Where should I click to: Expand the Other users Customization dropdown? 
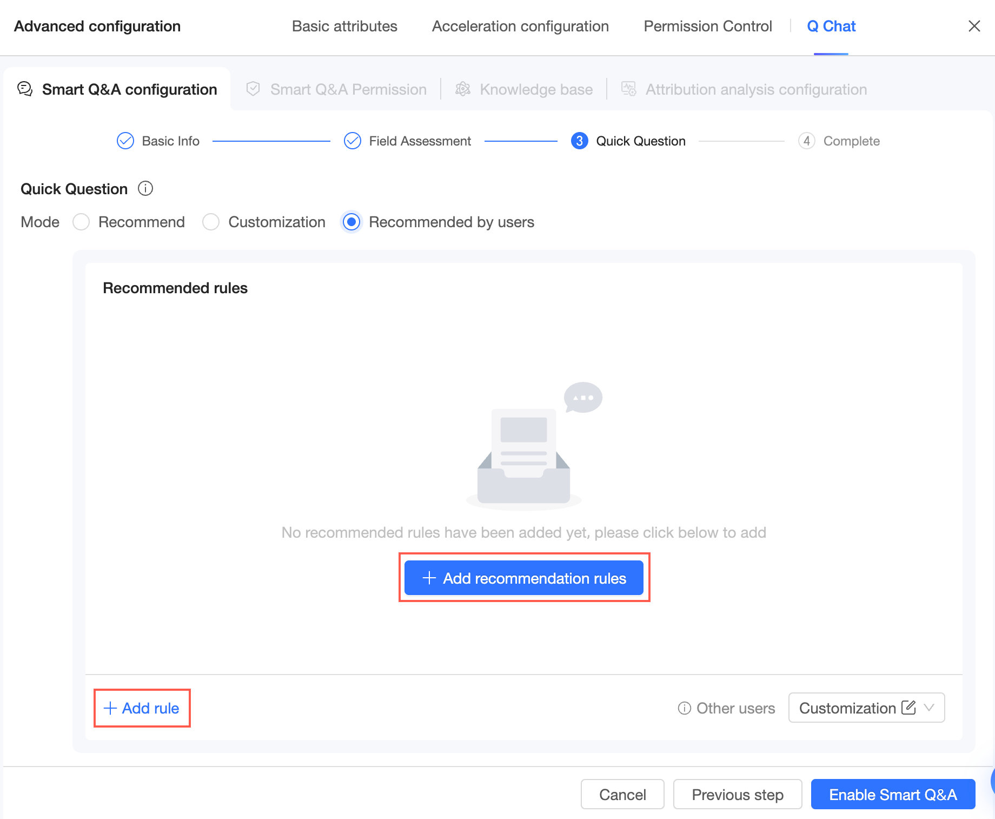[x=929, y=708]
